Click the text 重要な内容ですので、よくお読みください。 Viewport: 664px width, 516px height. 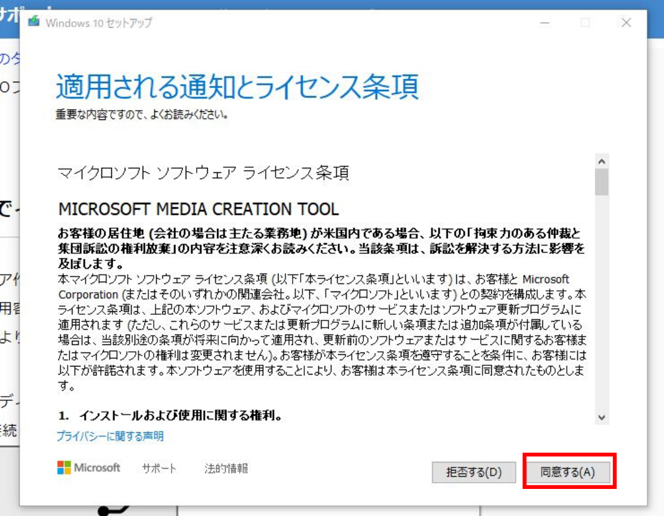(142, 114)
